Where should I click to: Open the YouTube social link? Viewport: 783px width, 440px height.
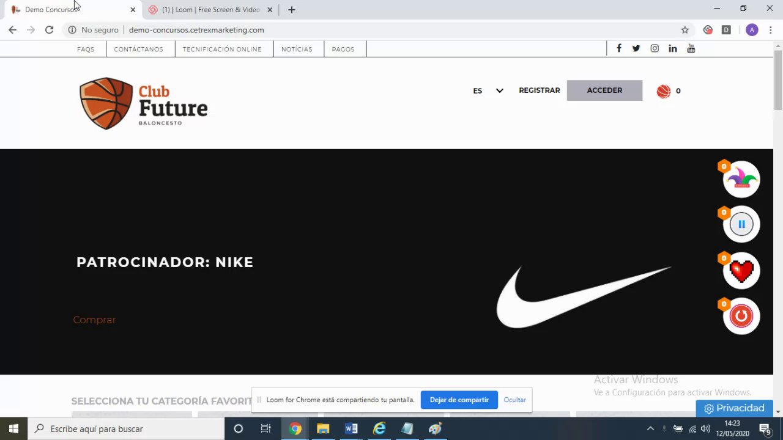(691, 49)
